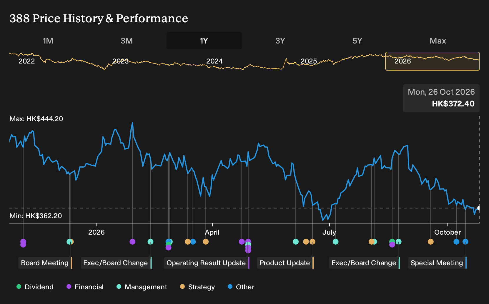The width and height of the screenshot is (489, 304).
Task: Click the Dividend green legend swatch
Action: (x=19, y=286)
